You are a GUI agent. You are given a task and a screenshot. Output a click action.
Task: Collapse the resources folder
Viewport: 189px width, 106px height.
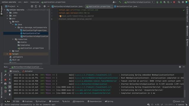[x=13, y=39]
